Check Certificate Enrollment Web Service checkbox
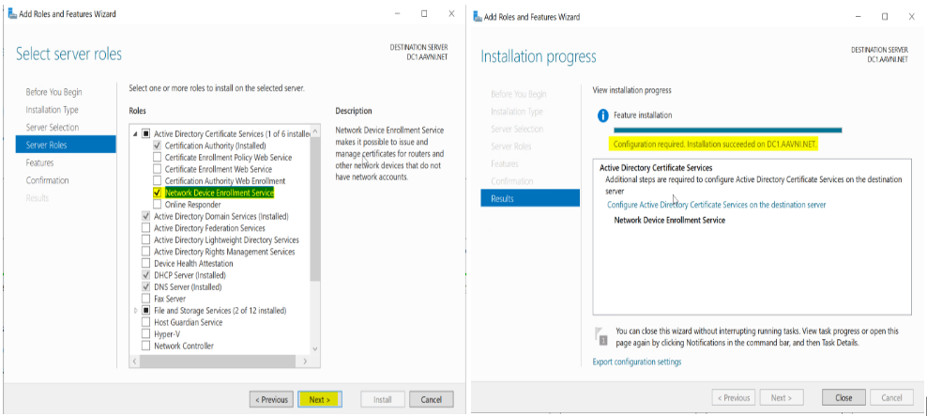 pyautogui.click(x=158, y=169)
